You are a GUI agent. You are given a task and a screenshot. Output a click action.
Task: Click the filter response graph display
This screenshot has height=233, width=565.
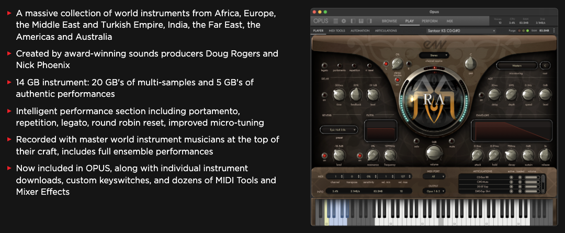point(381,130)
